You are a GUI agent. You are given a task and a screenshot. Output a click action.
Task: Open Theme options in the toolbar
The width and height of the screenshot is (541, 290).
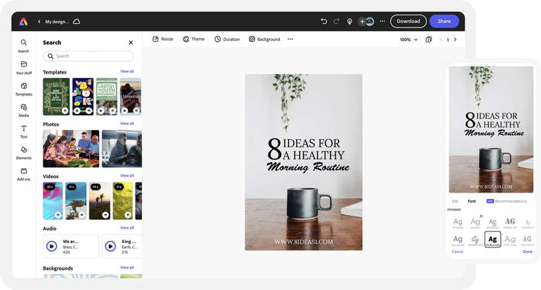click(194, 39)
